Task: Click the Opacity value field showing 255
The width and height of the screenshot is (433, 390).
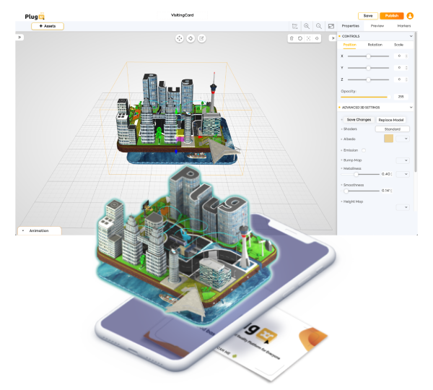Action: (x=401, y=97)
